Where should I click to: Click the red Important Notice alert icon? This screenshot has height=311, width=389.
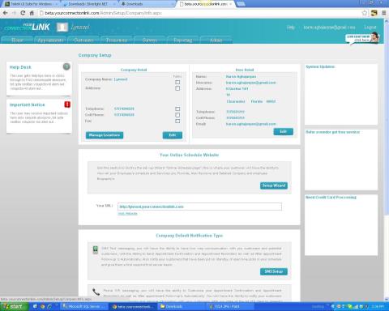pyautogui.click(x=67, y=104)
